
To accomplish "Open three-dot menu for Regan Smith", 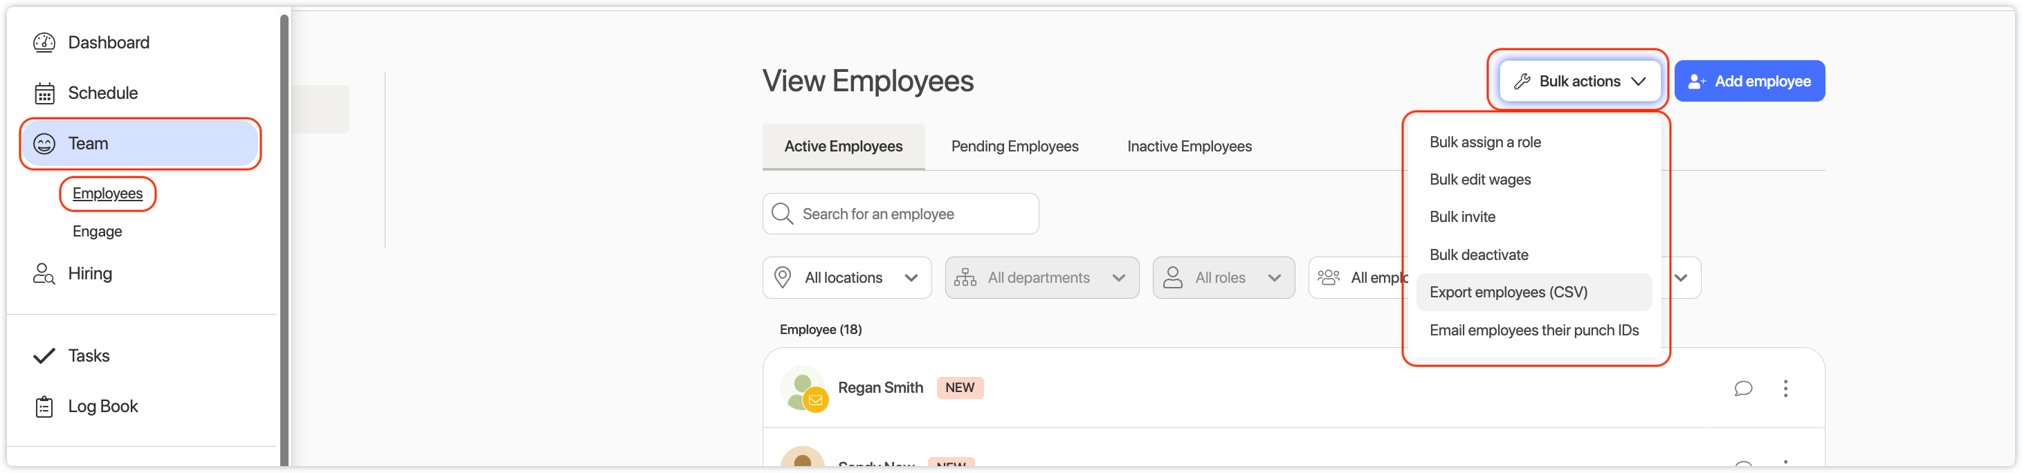I will tap(1785, 388).
